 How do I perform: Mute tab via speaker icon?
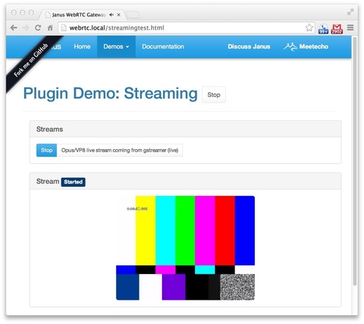[x=111, y=15]
